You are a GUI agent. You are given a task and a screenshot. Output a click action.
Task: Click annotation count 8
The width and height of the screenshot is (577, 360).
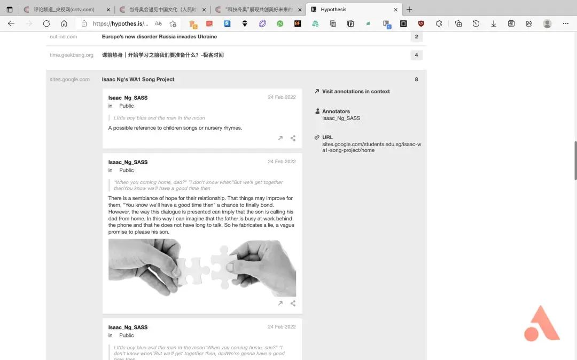[x=416, y=79]
